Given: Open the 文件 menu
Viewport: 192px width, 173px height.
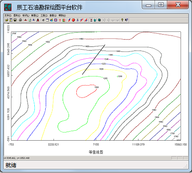Looking at the screenshot, I should pos(8,15).
